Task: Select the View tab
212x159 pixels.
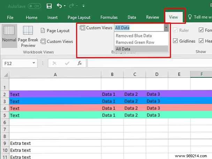Action: tap(174, 17)
